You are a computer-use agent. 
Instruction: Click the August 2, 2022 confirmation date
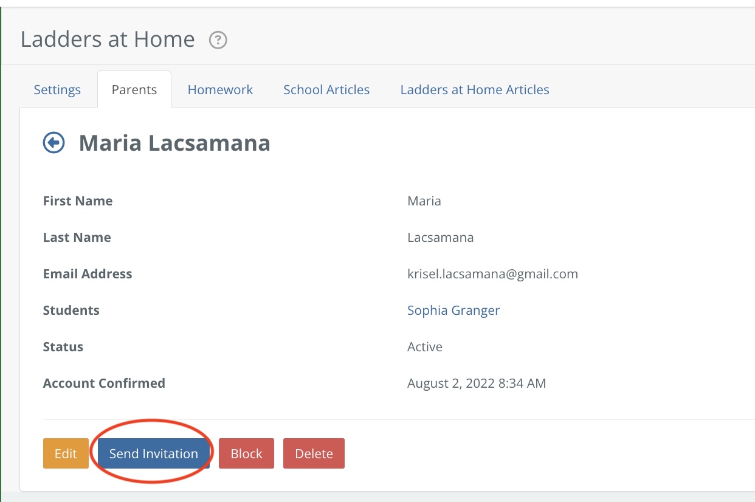(x=476, y=383)
